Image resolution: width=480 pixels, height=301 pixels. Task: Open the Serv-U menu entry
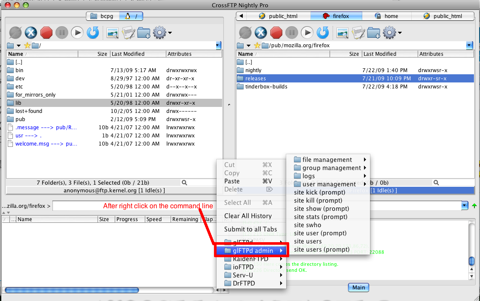251,275
